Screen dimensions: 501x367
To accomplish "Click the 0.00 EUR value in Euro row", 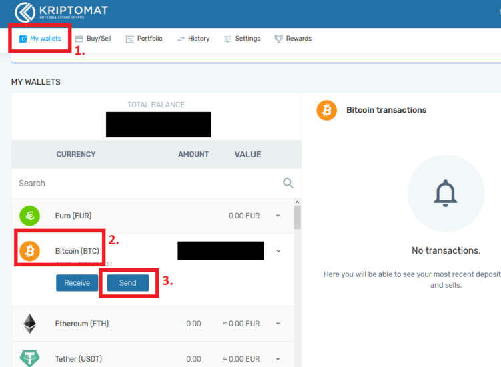I will point(244,216).
